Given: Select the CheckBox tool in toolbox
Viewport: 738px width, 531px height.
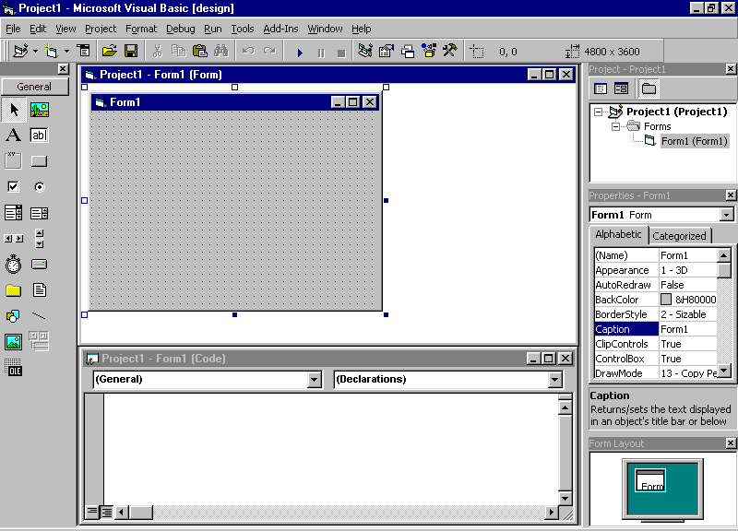Looking at the screenshot, I should pos(14,187).
